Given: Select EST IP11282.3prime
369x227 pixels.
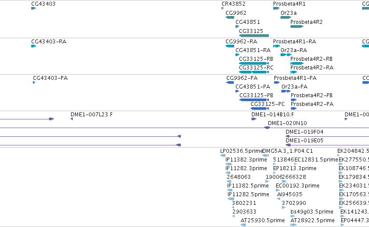Looking at the screenshot, I should point(246,168).
